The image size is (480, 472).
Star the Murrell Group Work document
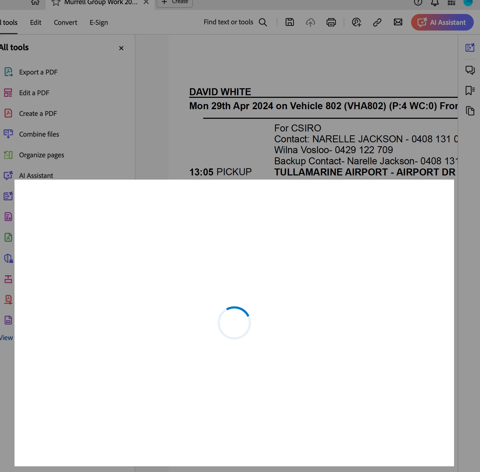coord(56,3)
